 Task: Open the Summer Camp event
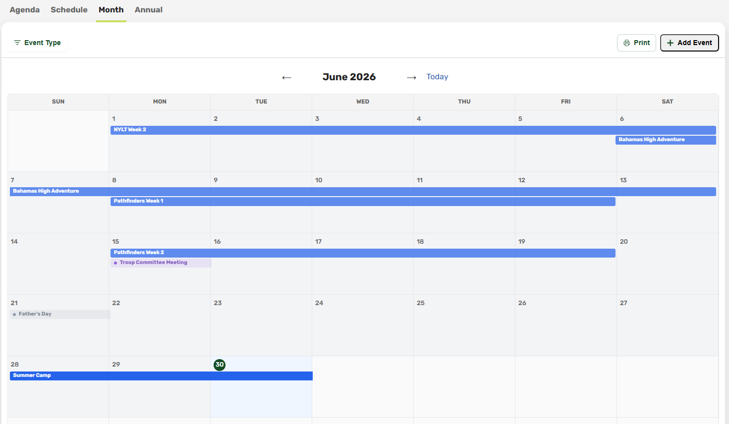(x=161, y=375)
